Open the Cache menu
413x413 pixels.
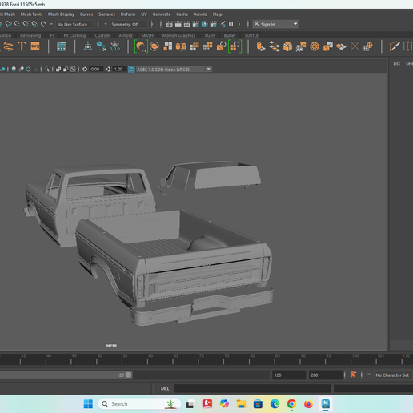182,14
